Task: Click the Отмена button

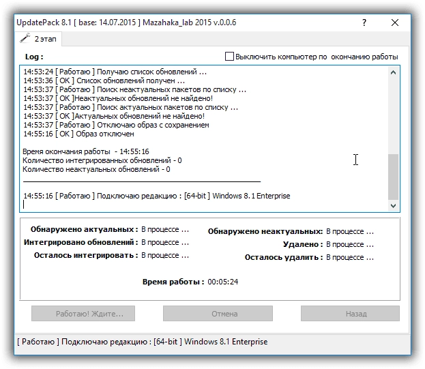Action: coord(218,314)
